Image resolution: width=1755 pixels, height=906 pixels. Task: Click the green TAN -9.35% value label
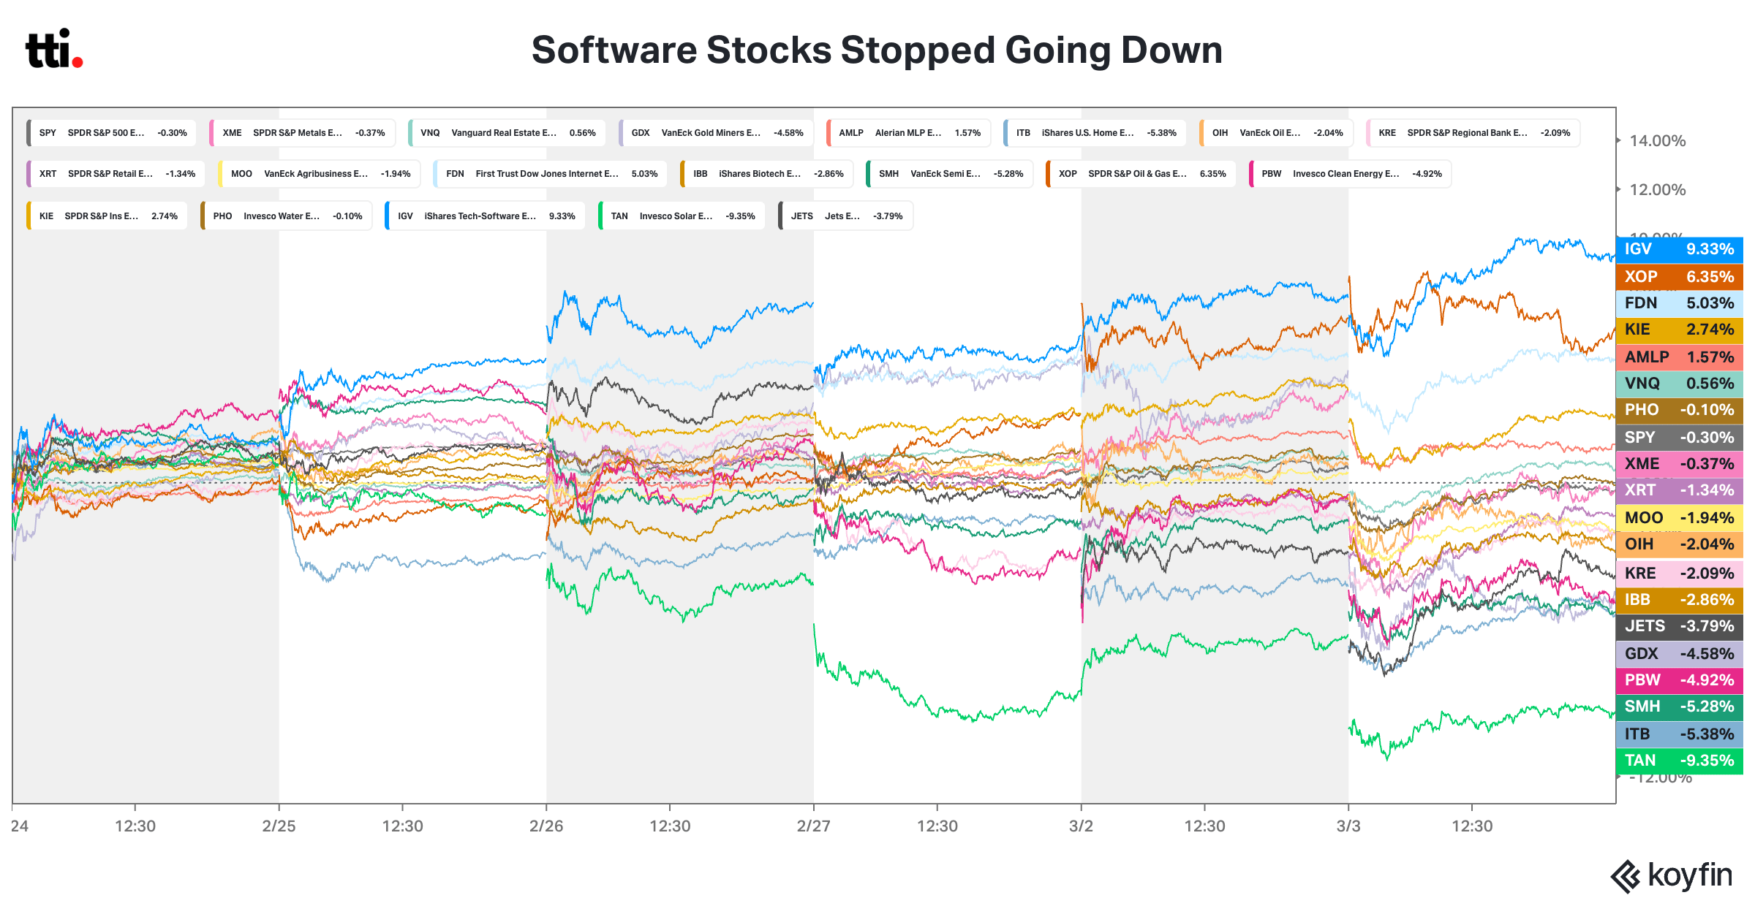click(1679, 761)
